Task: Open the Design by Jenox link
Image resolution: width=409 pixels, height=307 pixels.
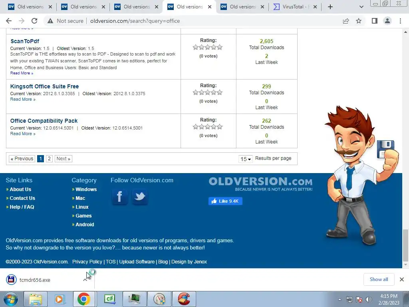Action: coord(189,262)
